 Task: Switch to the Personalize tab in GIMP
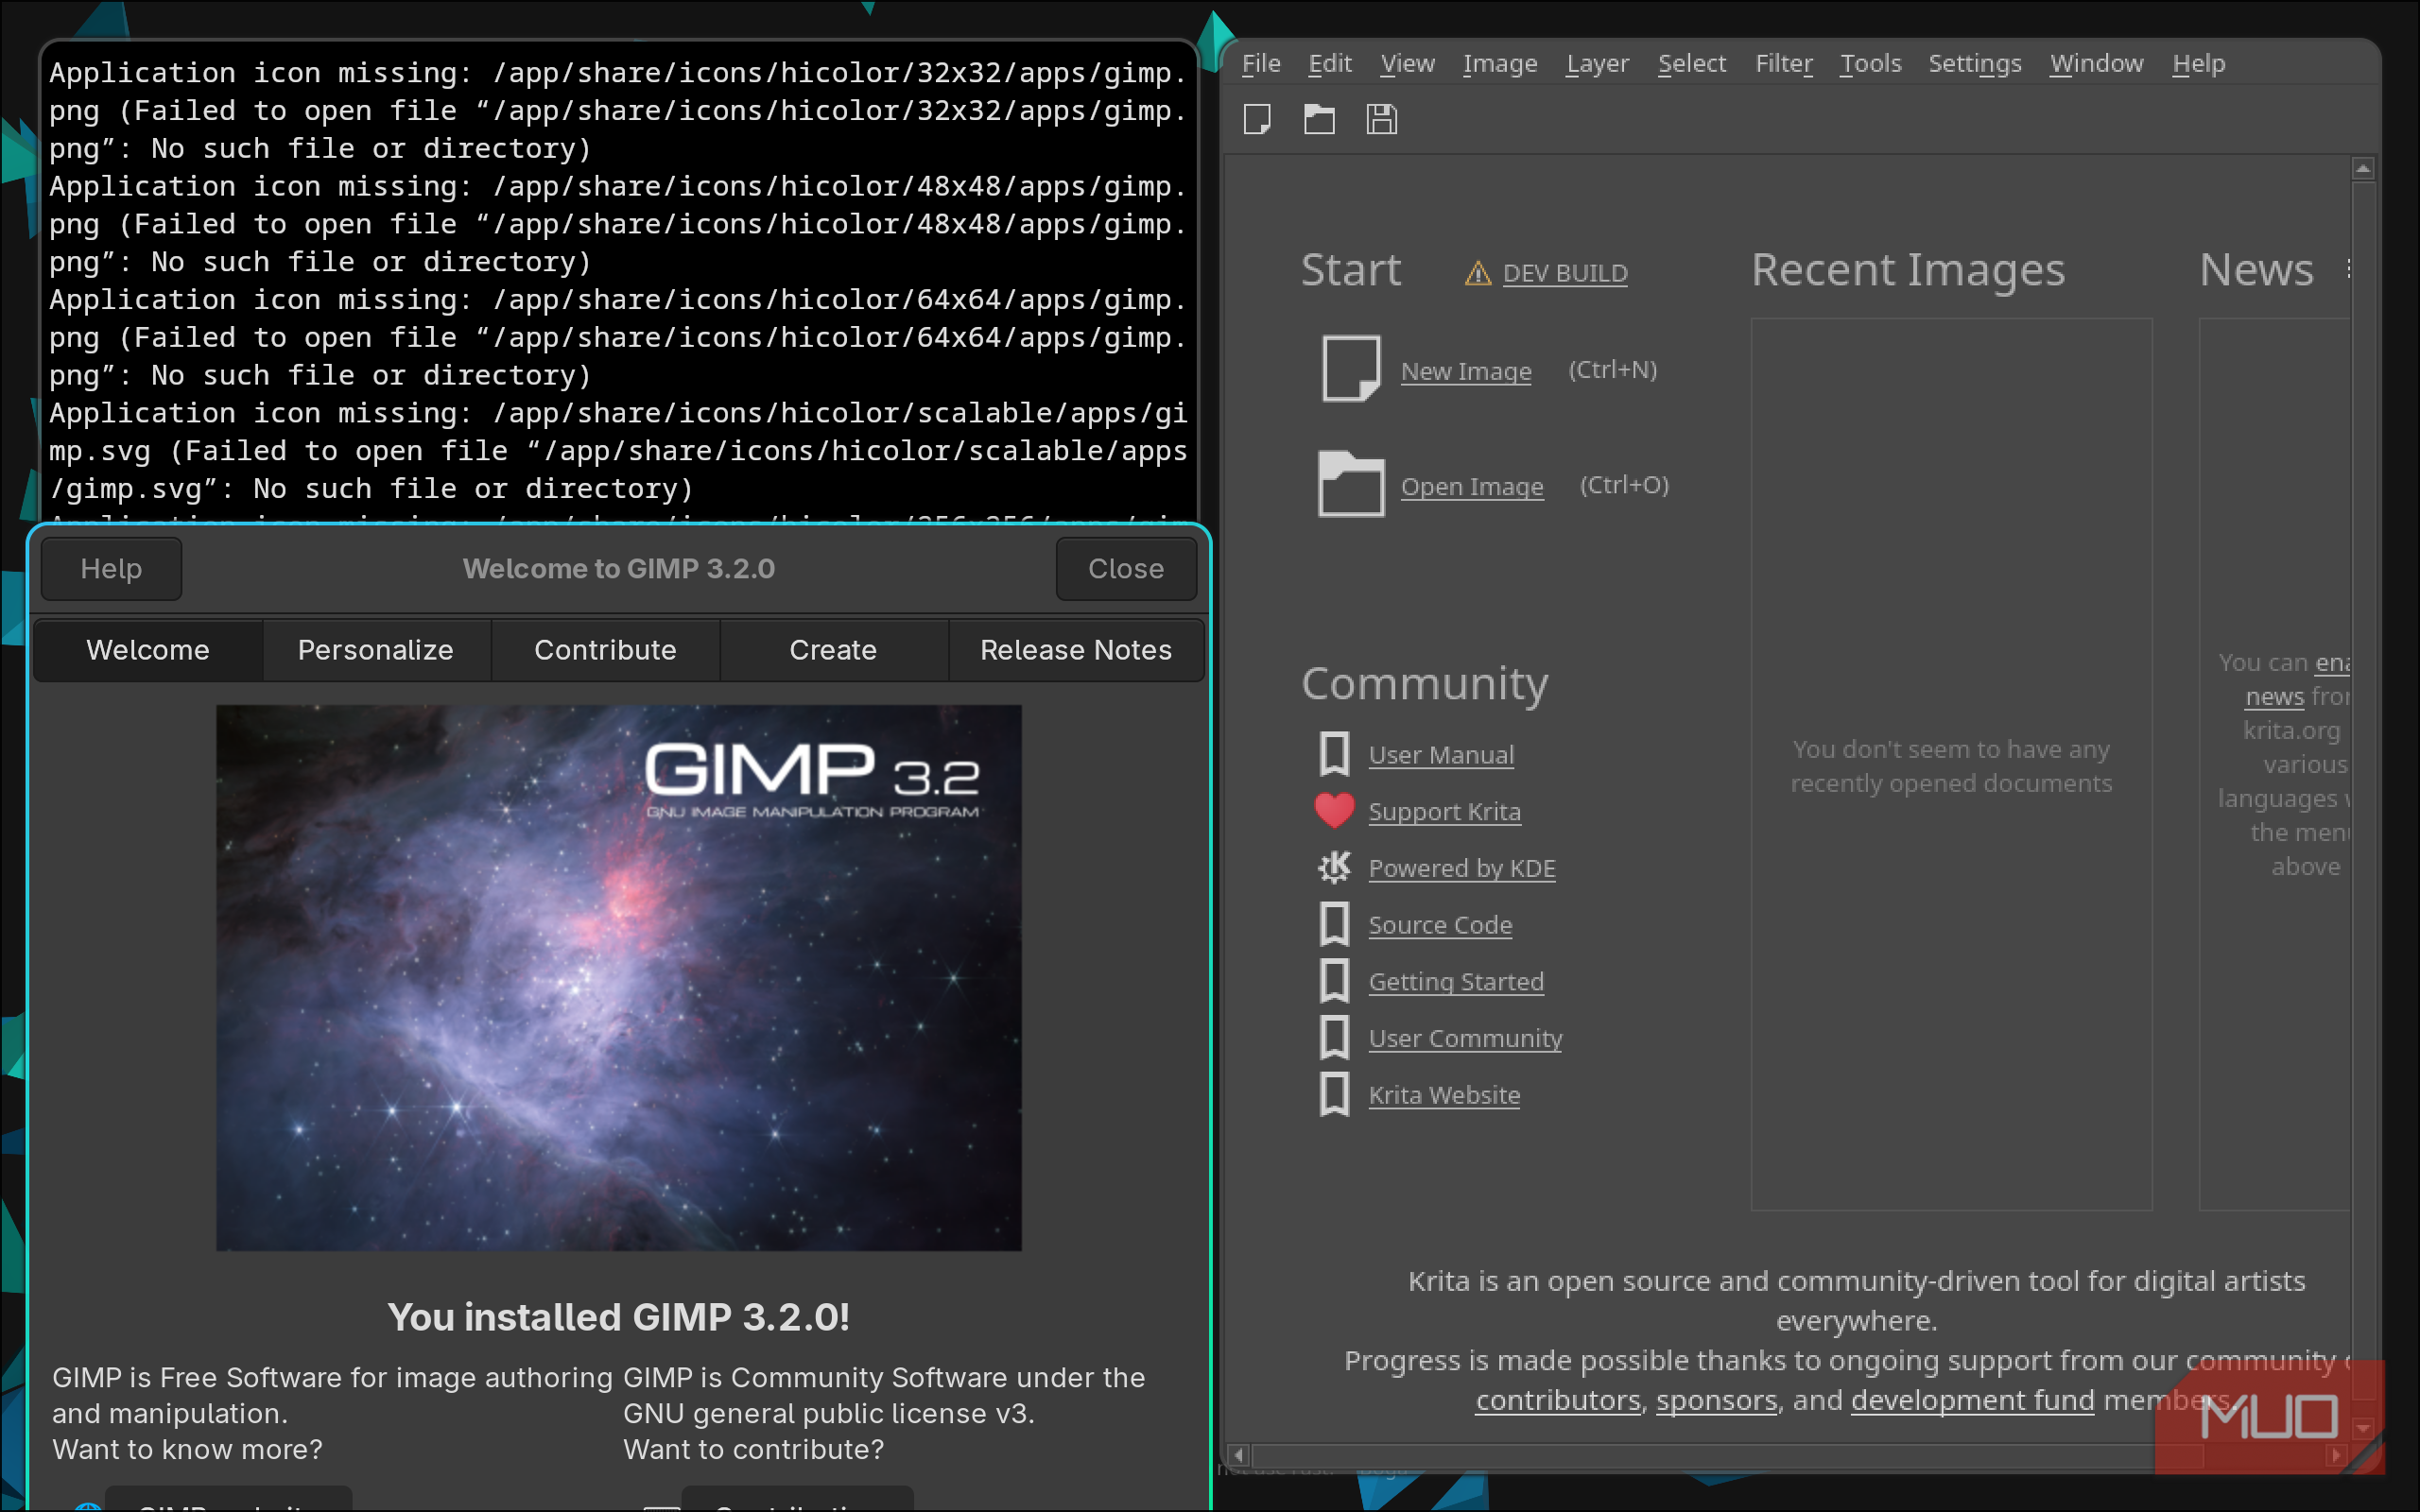376,650
